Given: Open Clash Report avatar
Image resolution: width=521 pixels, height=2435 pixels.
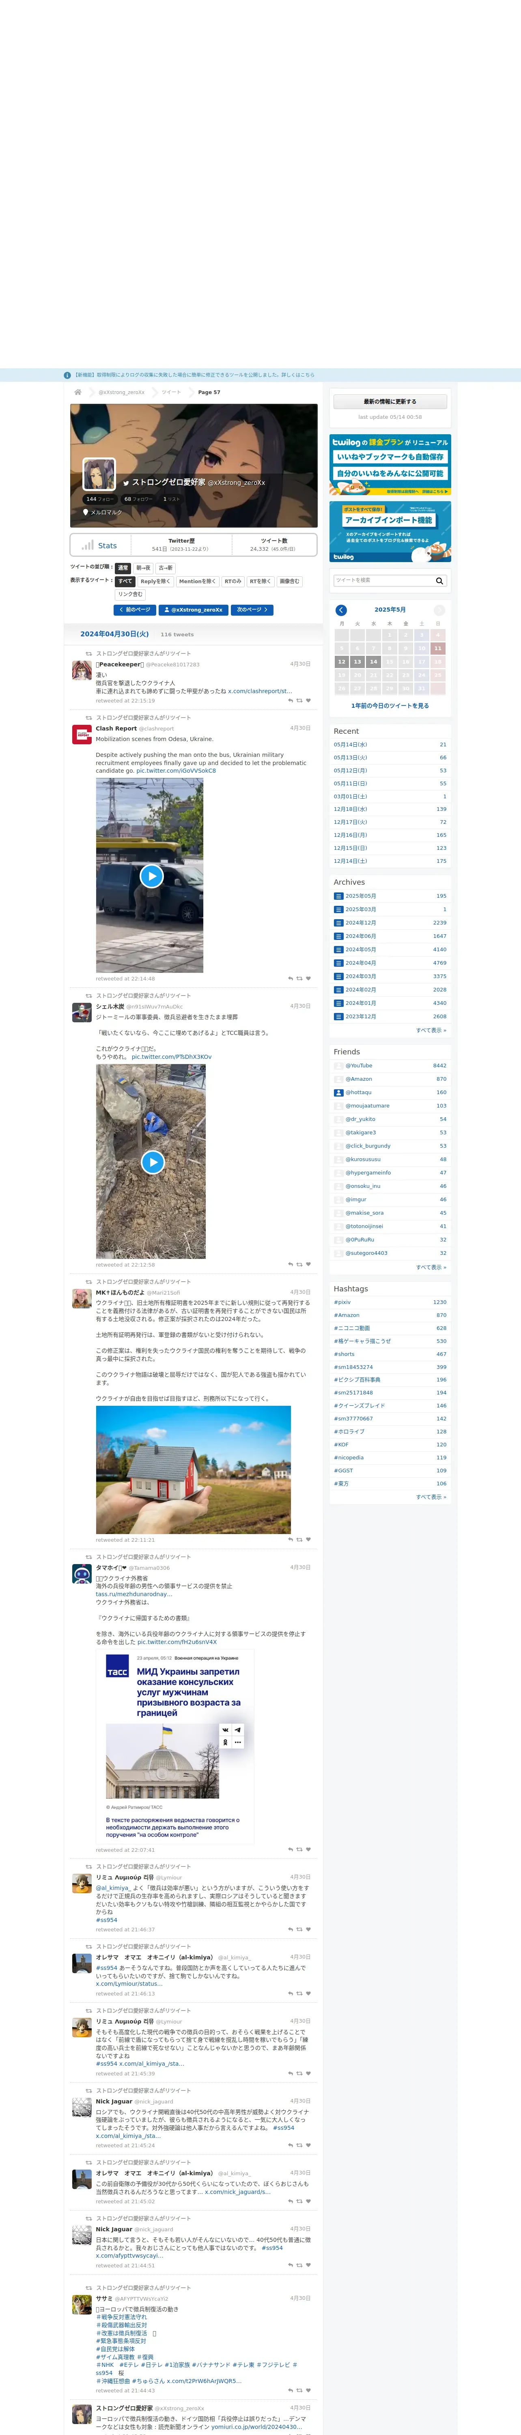Looking at the screenshot, I should click(82, 735).
